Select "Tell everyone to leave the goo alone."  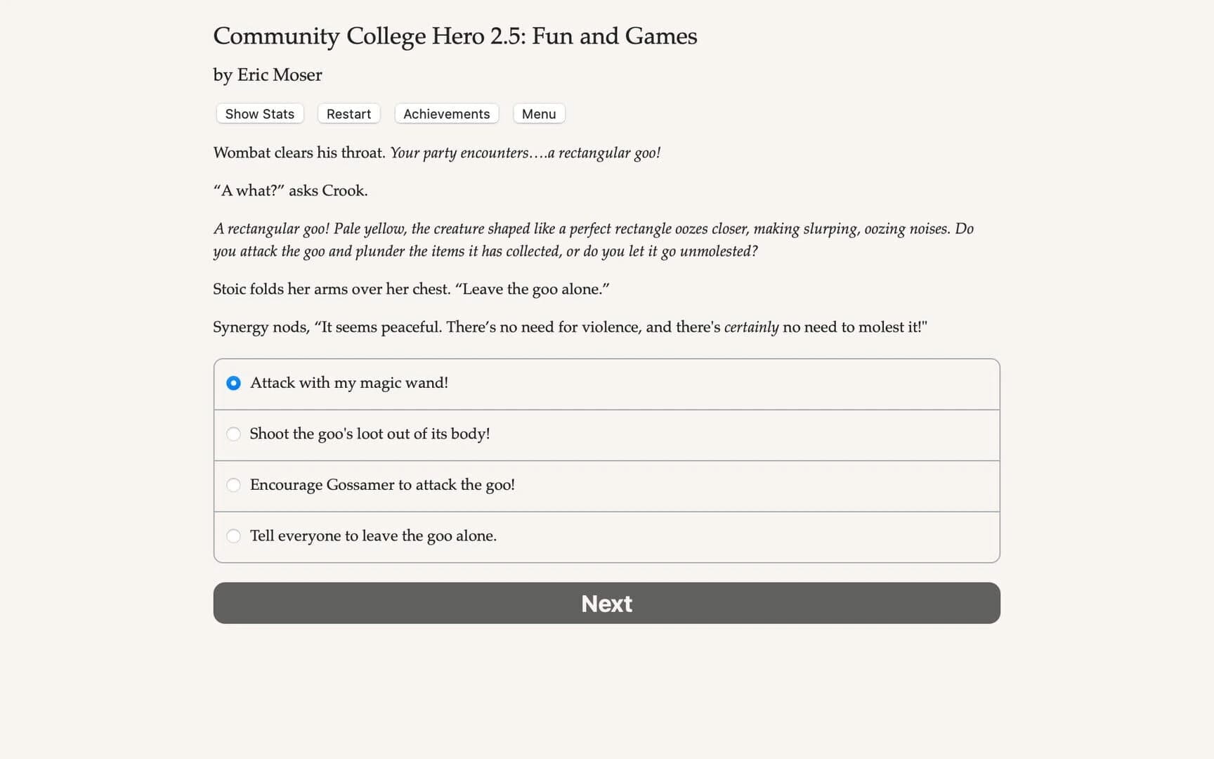click(x=373, y=536)
